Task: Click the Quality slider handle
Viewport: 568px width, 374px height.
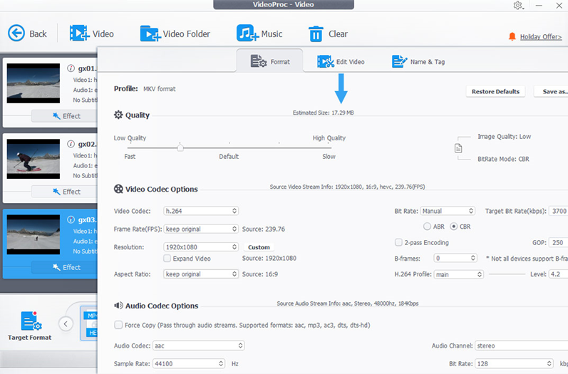Action: (180, 147)
